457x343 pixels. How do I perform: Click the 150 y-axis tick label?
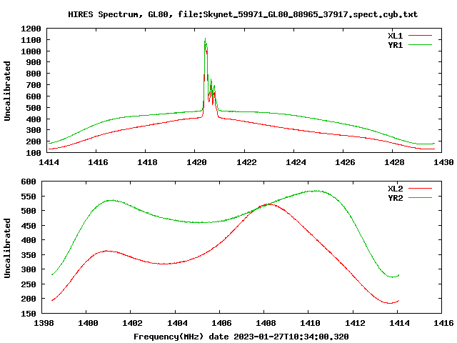coord(29,314)
